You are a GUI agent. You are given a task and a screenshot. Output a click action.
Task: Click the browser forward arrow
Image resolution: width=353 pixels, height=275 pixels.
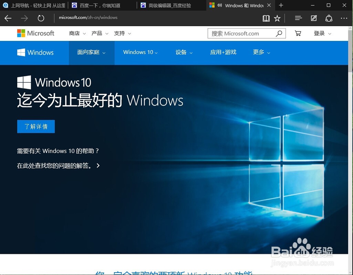(x=24, y=18)
